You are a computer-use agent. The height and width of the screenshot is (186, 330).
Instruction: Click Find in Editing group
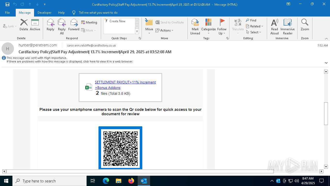[251, 20]
